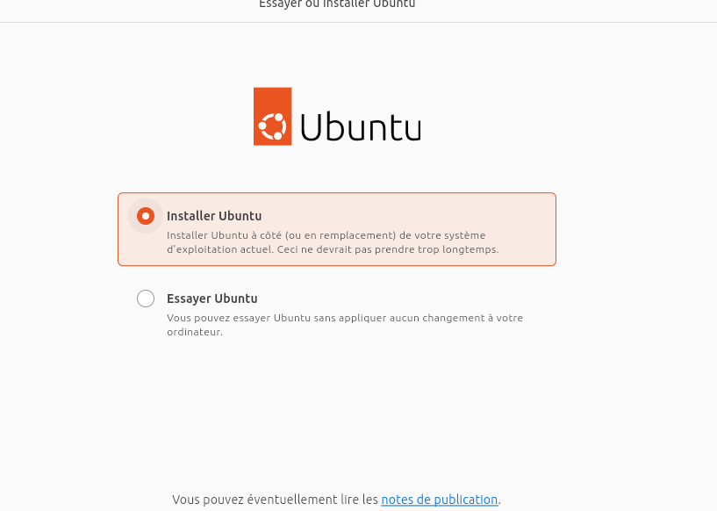Select the Installer Ubuntu radio button
Image resolution: width=717 pixels, height=511 pixels.
(146, 216)
